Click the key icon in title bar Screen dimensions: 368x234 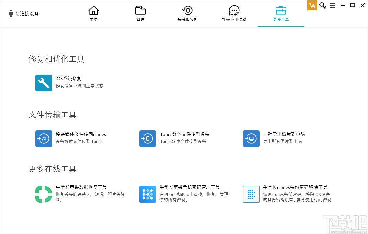pos(323,5)
